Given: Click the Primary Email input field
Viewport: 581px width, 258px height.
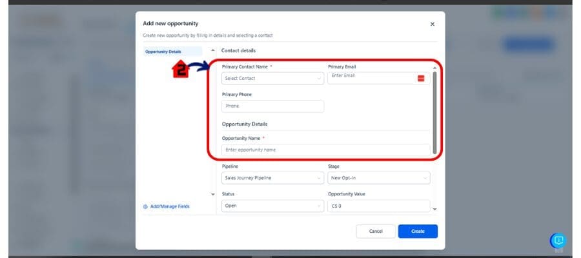Looking at the screenshot, I should (x=371, y=78).
